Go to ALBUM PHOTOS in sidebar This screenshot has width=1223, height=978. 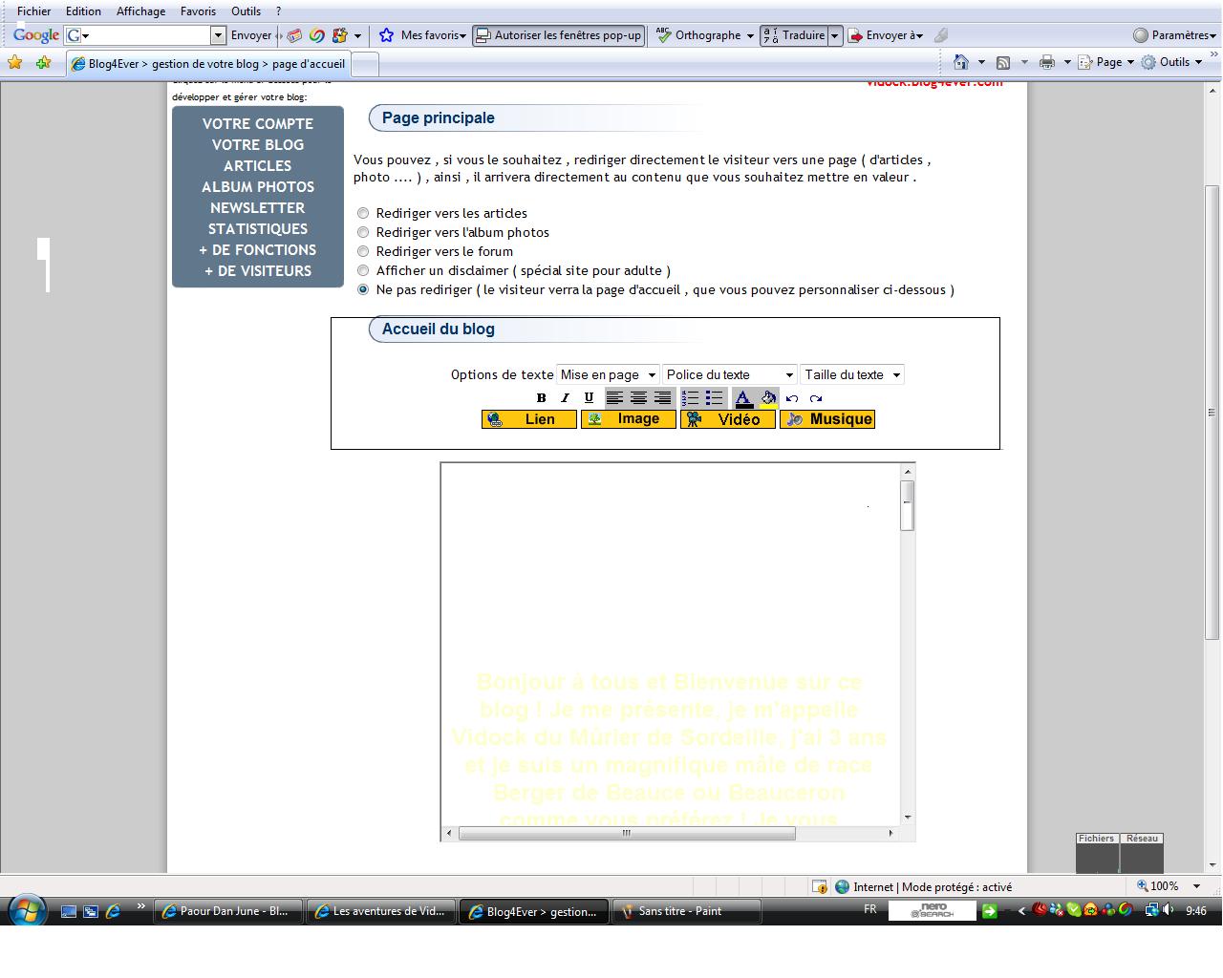[258, 187]
